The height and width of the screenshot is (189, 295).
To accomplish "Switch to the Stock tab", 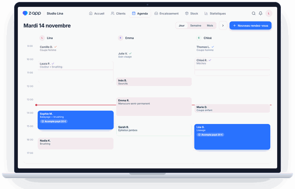I will tap(192, 13).
